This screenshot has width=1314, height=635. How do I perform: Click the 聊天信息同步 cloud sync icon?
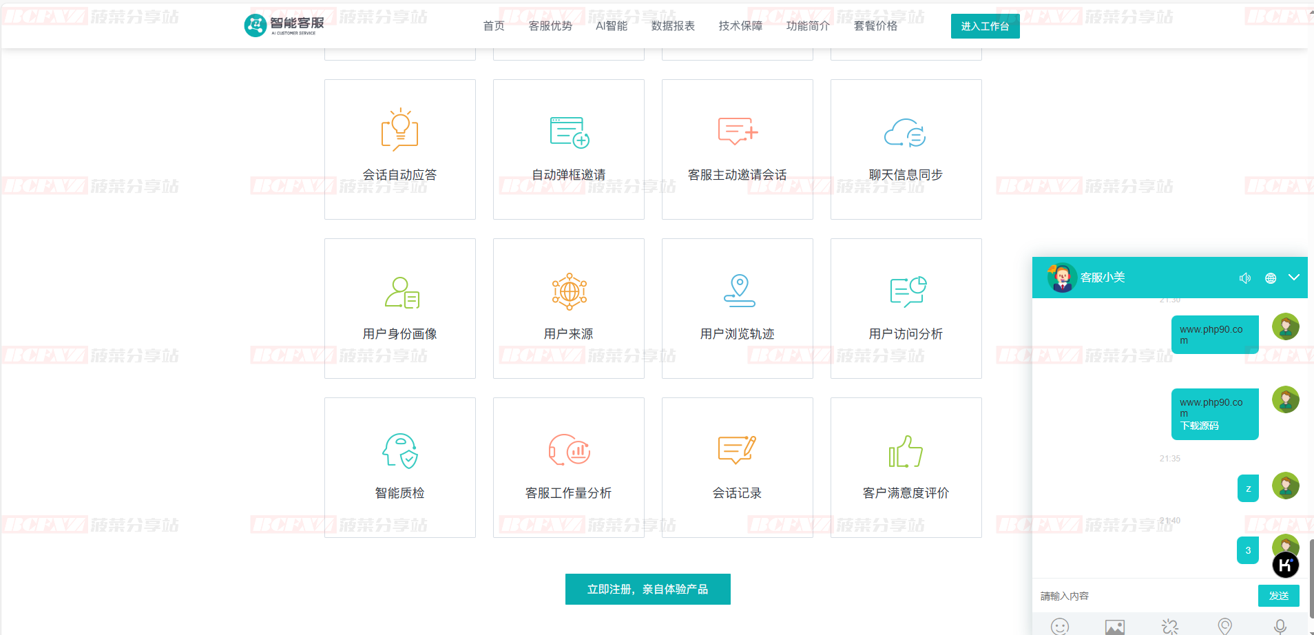click(x=906, y=132)
